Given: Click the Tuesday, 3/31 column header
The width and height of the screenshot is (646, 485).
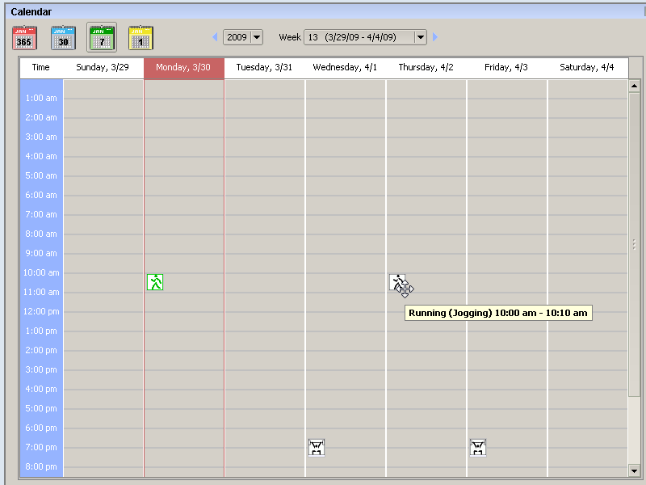Looking at the screenshot, I should [264, 68].
